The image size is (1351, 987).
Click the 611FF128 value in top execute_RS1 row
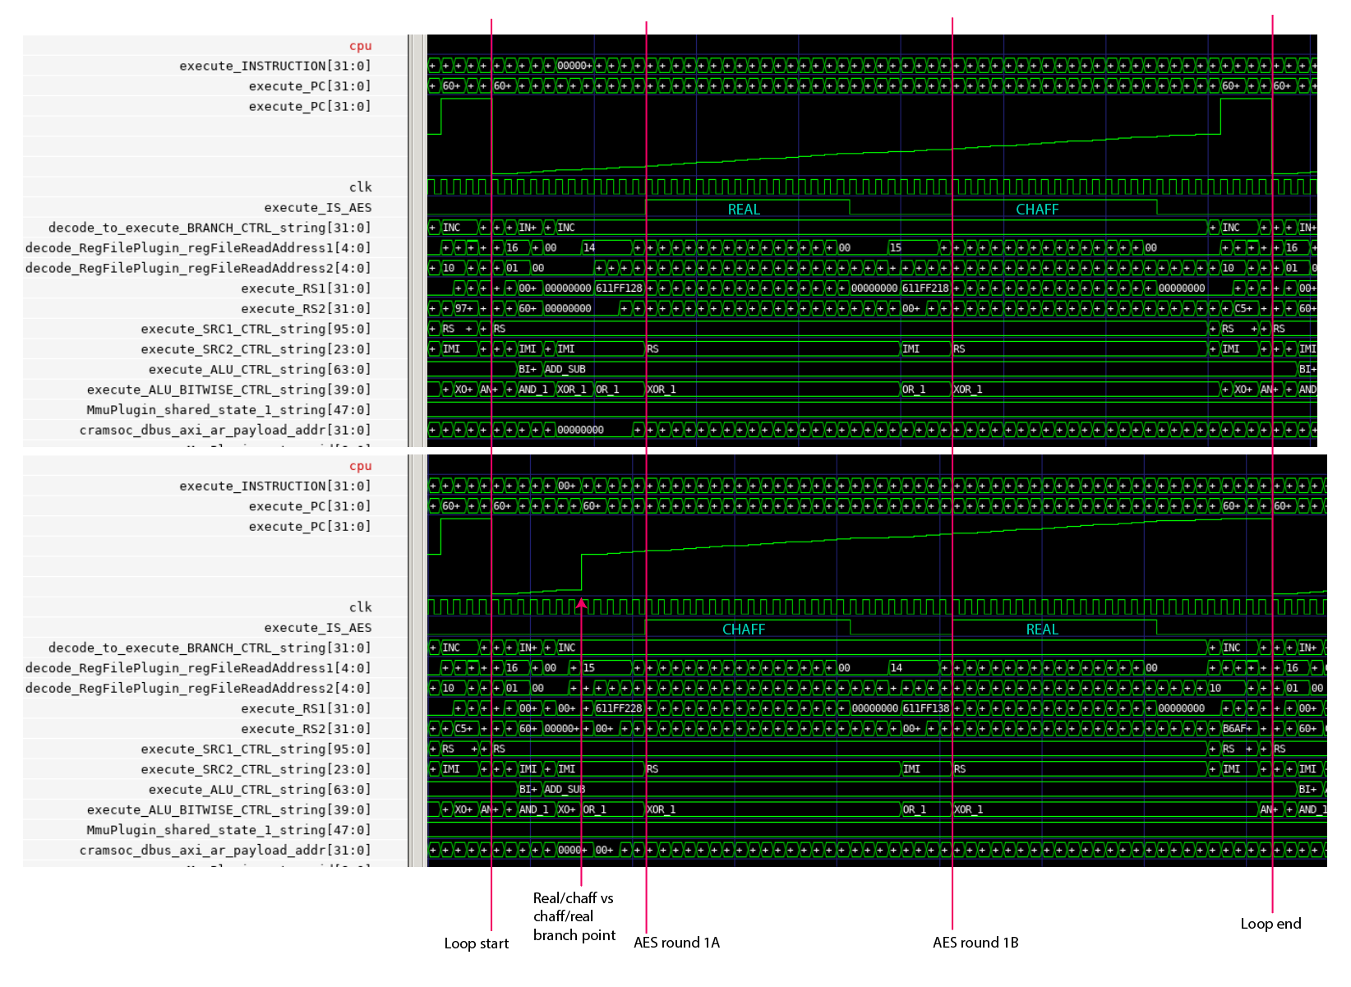pos(619,288)
